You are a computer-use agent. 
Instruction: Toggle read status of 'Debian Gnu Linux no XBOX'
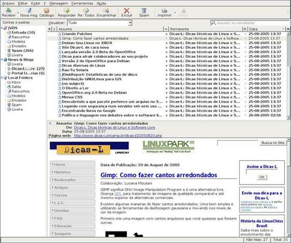167,43
